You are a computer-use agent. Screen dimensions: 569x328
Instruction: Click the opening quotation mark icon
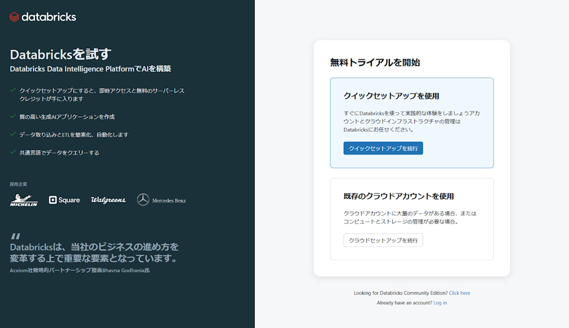click(16, 236)
